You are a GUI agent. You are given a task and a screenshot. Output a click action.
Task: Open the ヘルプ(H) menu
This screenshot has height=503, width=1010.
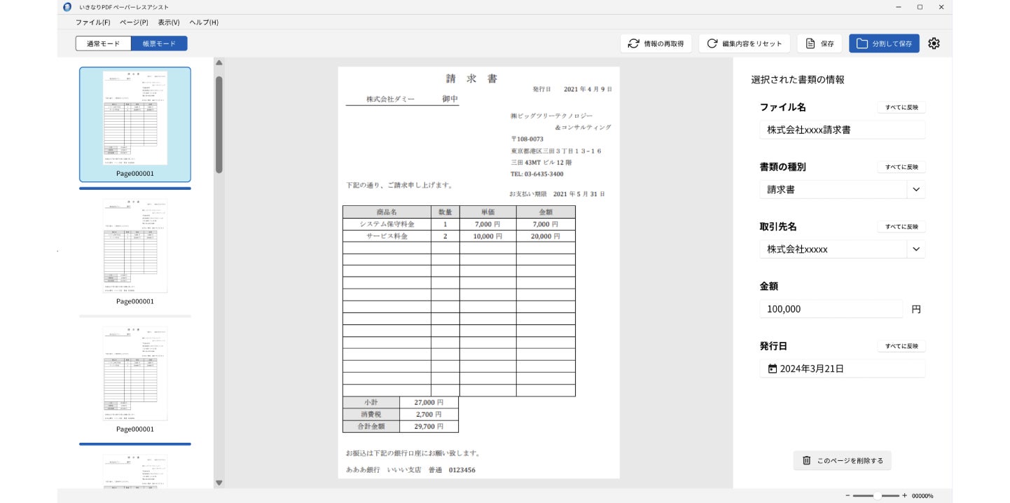(204, 22)
